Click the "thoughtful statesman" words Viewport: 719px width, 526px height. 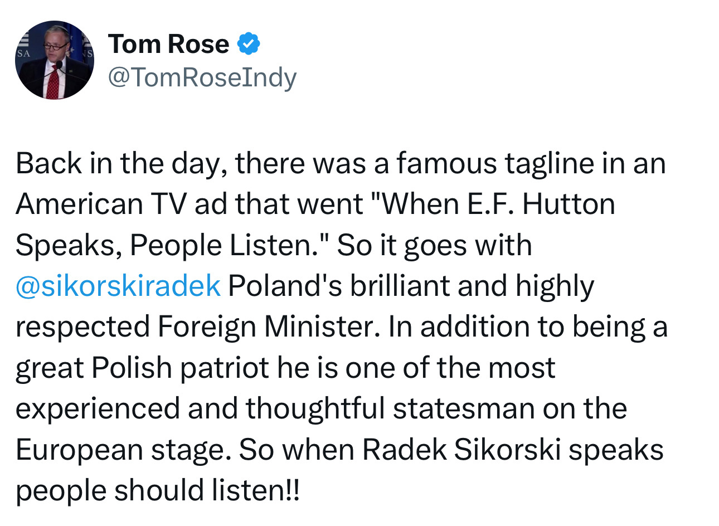tap(390, 408)
